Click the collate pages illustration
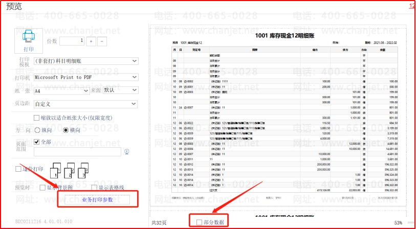This screenshot has height=229, width=416. click(69, 171)
